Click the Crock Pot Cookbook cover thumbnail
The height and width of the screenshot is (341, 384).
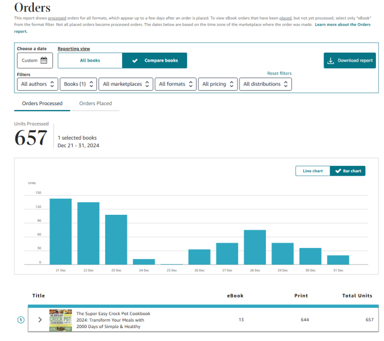(60, 320)
